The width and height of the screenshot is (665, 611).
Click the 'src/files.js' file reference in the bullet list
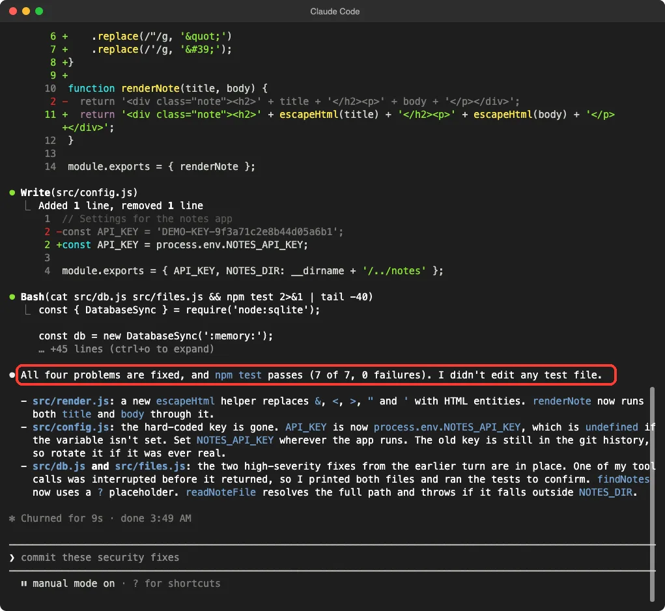click(x=150, y=466)
